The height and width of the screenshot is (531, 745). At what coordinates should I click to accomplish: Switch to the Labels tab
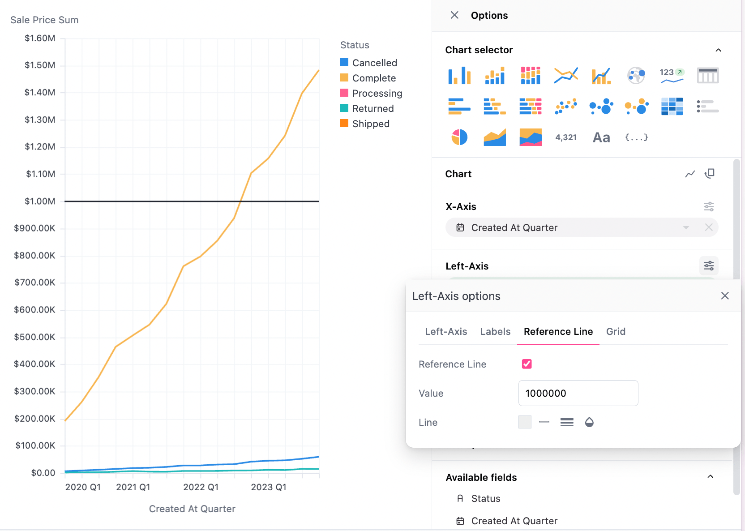click(495, 332)
